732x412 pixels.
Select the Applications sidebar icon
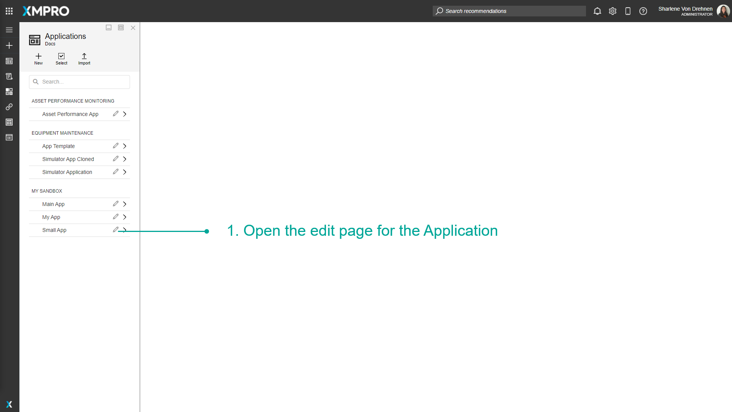coord(9,61)
